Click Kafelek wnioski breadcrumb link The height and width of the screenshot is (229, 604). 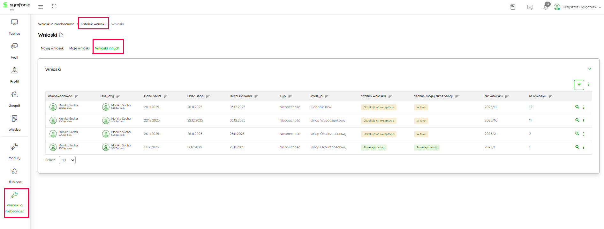point(93,24)
